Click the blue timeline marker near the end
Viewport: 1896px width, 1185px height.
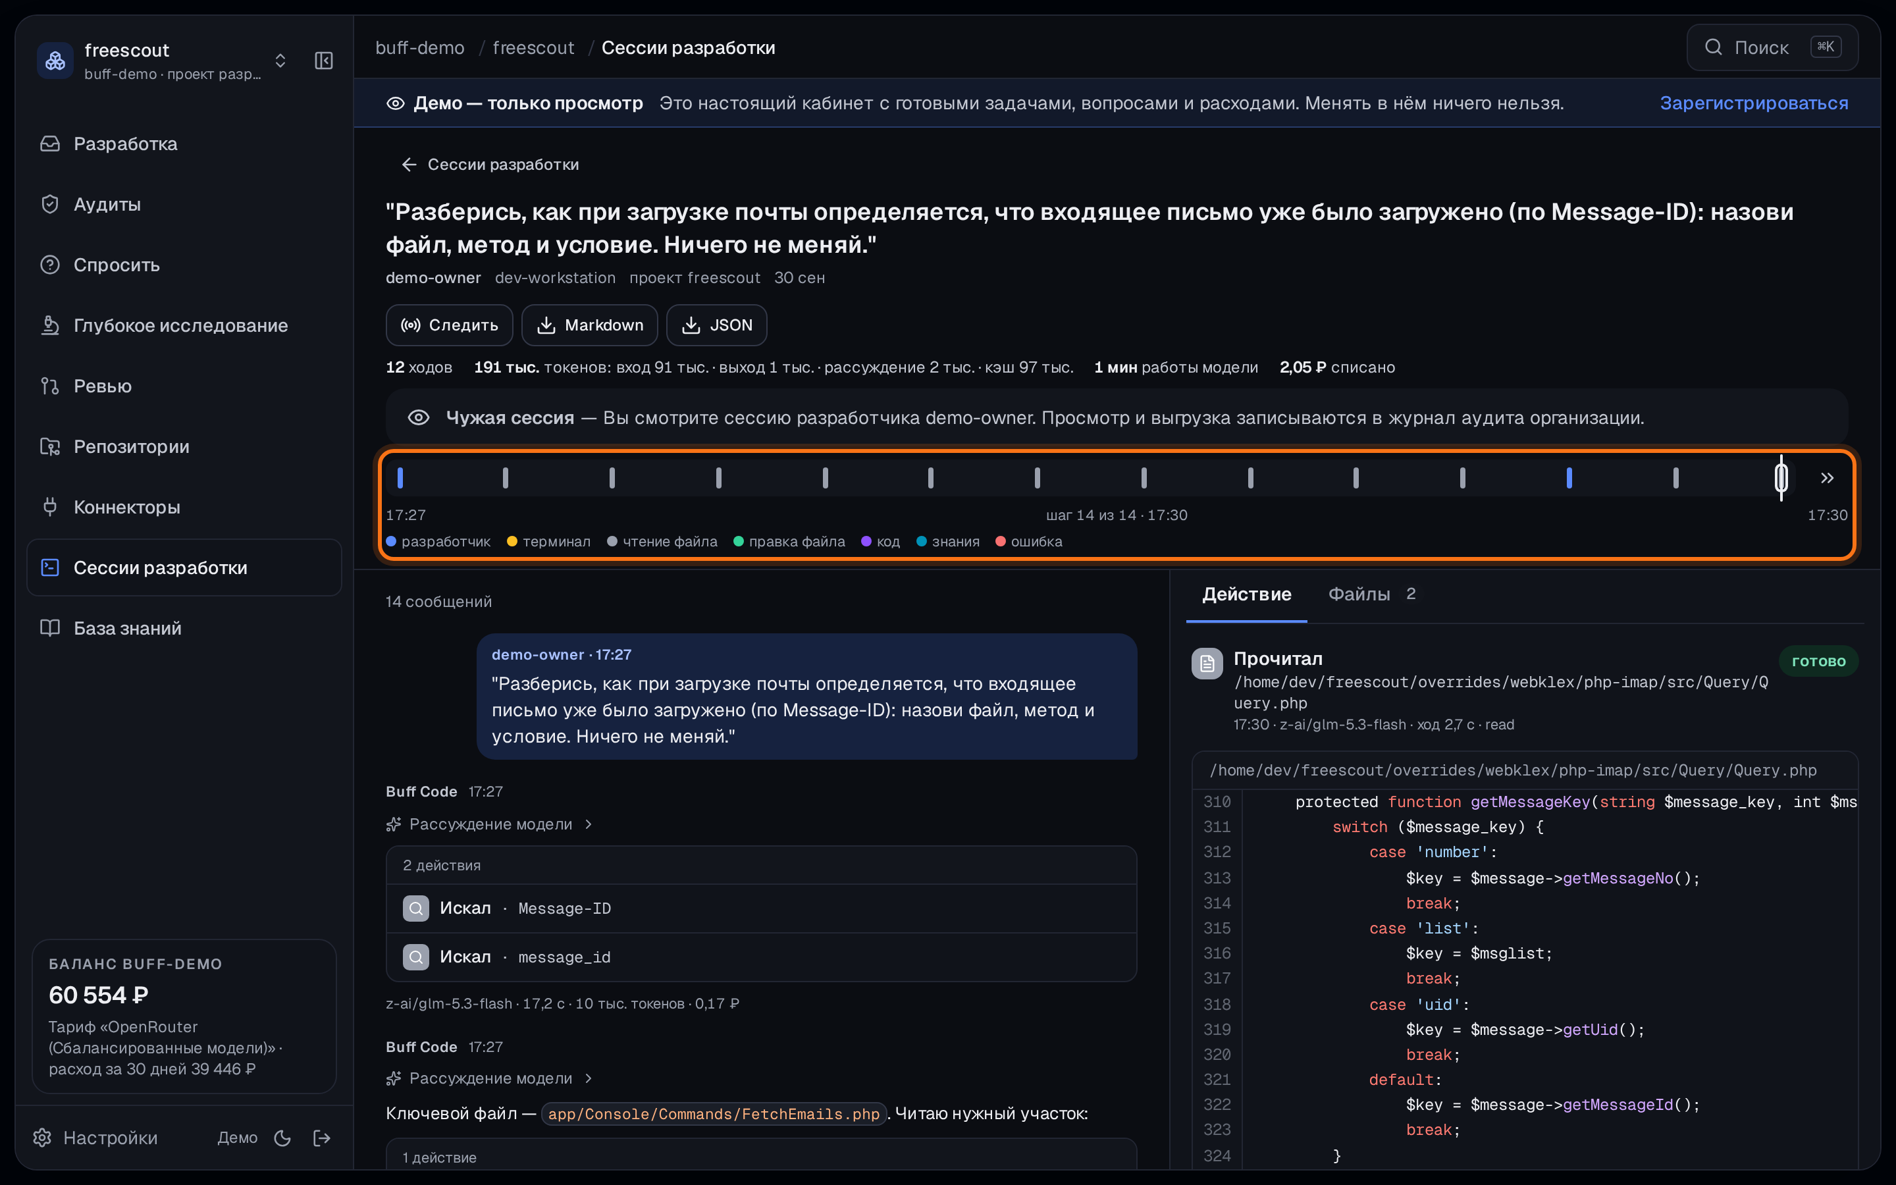tap(1569, 477)
